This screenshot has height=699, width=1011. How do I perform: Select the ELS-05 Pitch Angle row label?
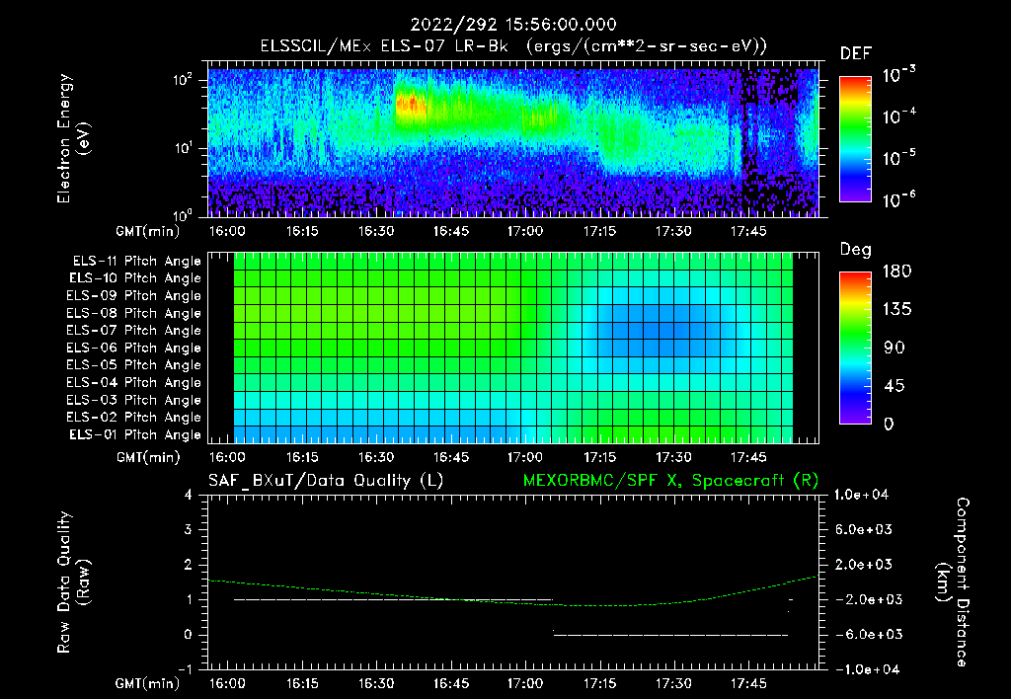[x=134, y=365]
